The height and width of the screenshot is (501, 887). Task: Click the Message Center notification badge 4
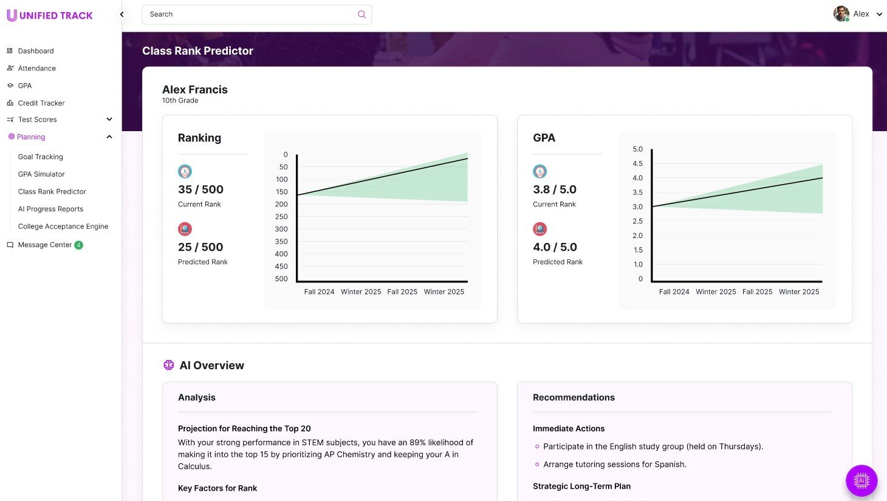[78, 245]
